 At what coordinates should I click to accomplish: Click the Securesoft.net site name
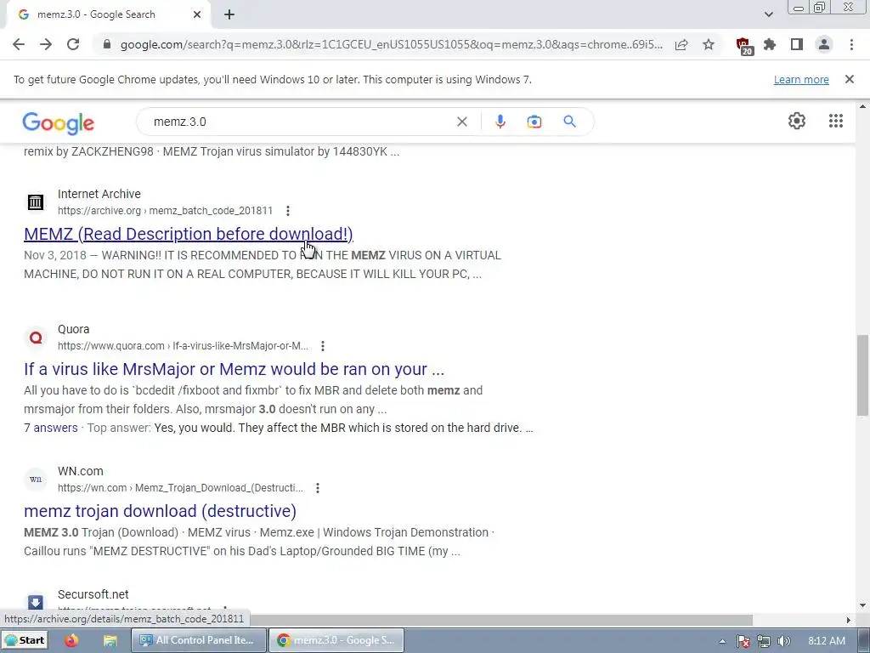pos(93,594)
